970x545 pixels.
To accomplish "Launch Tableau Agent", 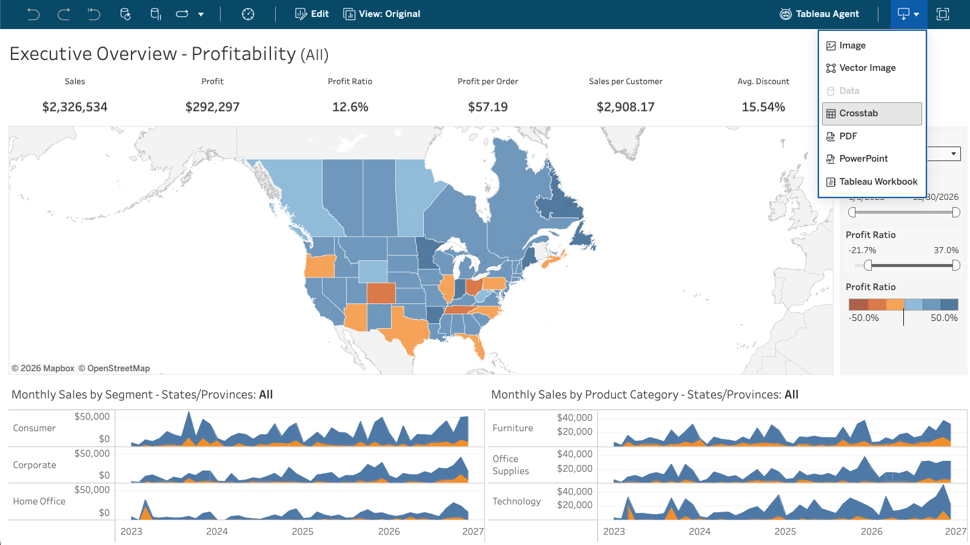I will tap(819, 14).
